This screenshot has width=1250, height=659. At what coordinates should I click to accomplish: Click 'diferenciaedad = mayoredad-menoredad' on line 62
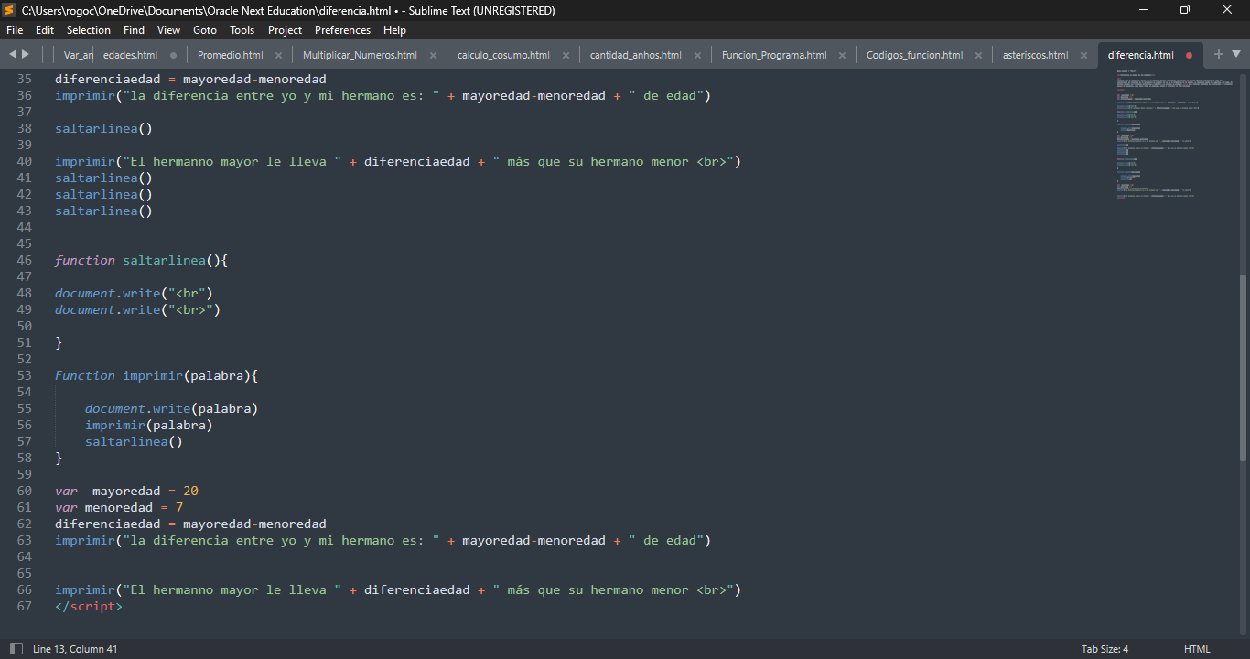190,524
